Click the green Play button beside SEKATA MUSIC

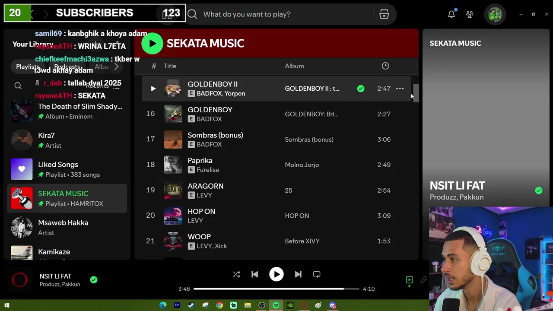[x=152, y=43]
